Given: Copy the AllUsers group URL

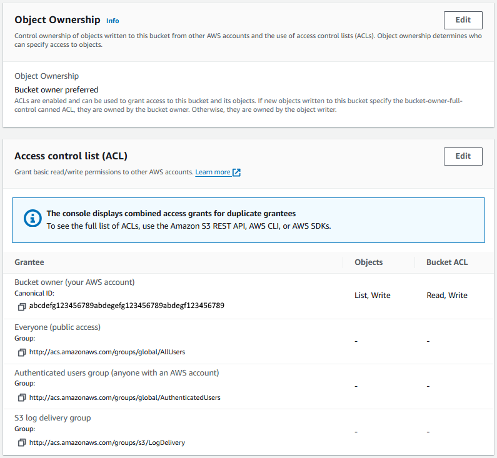Looking at the screenshot, I should (x=22, y=352).
